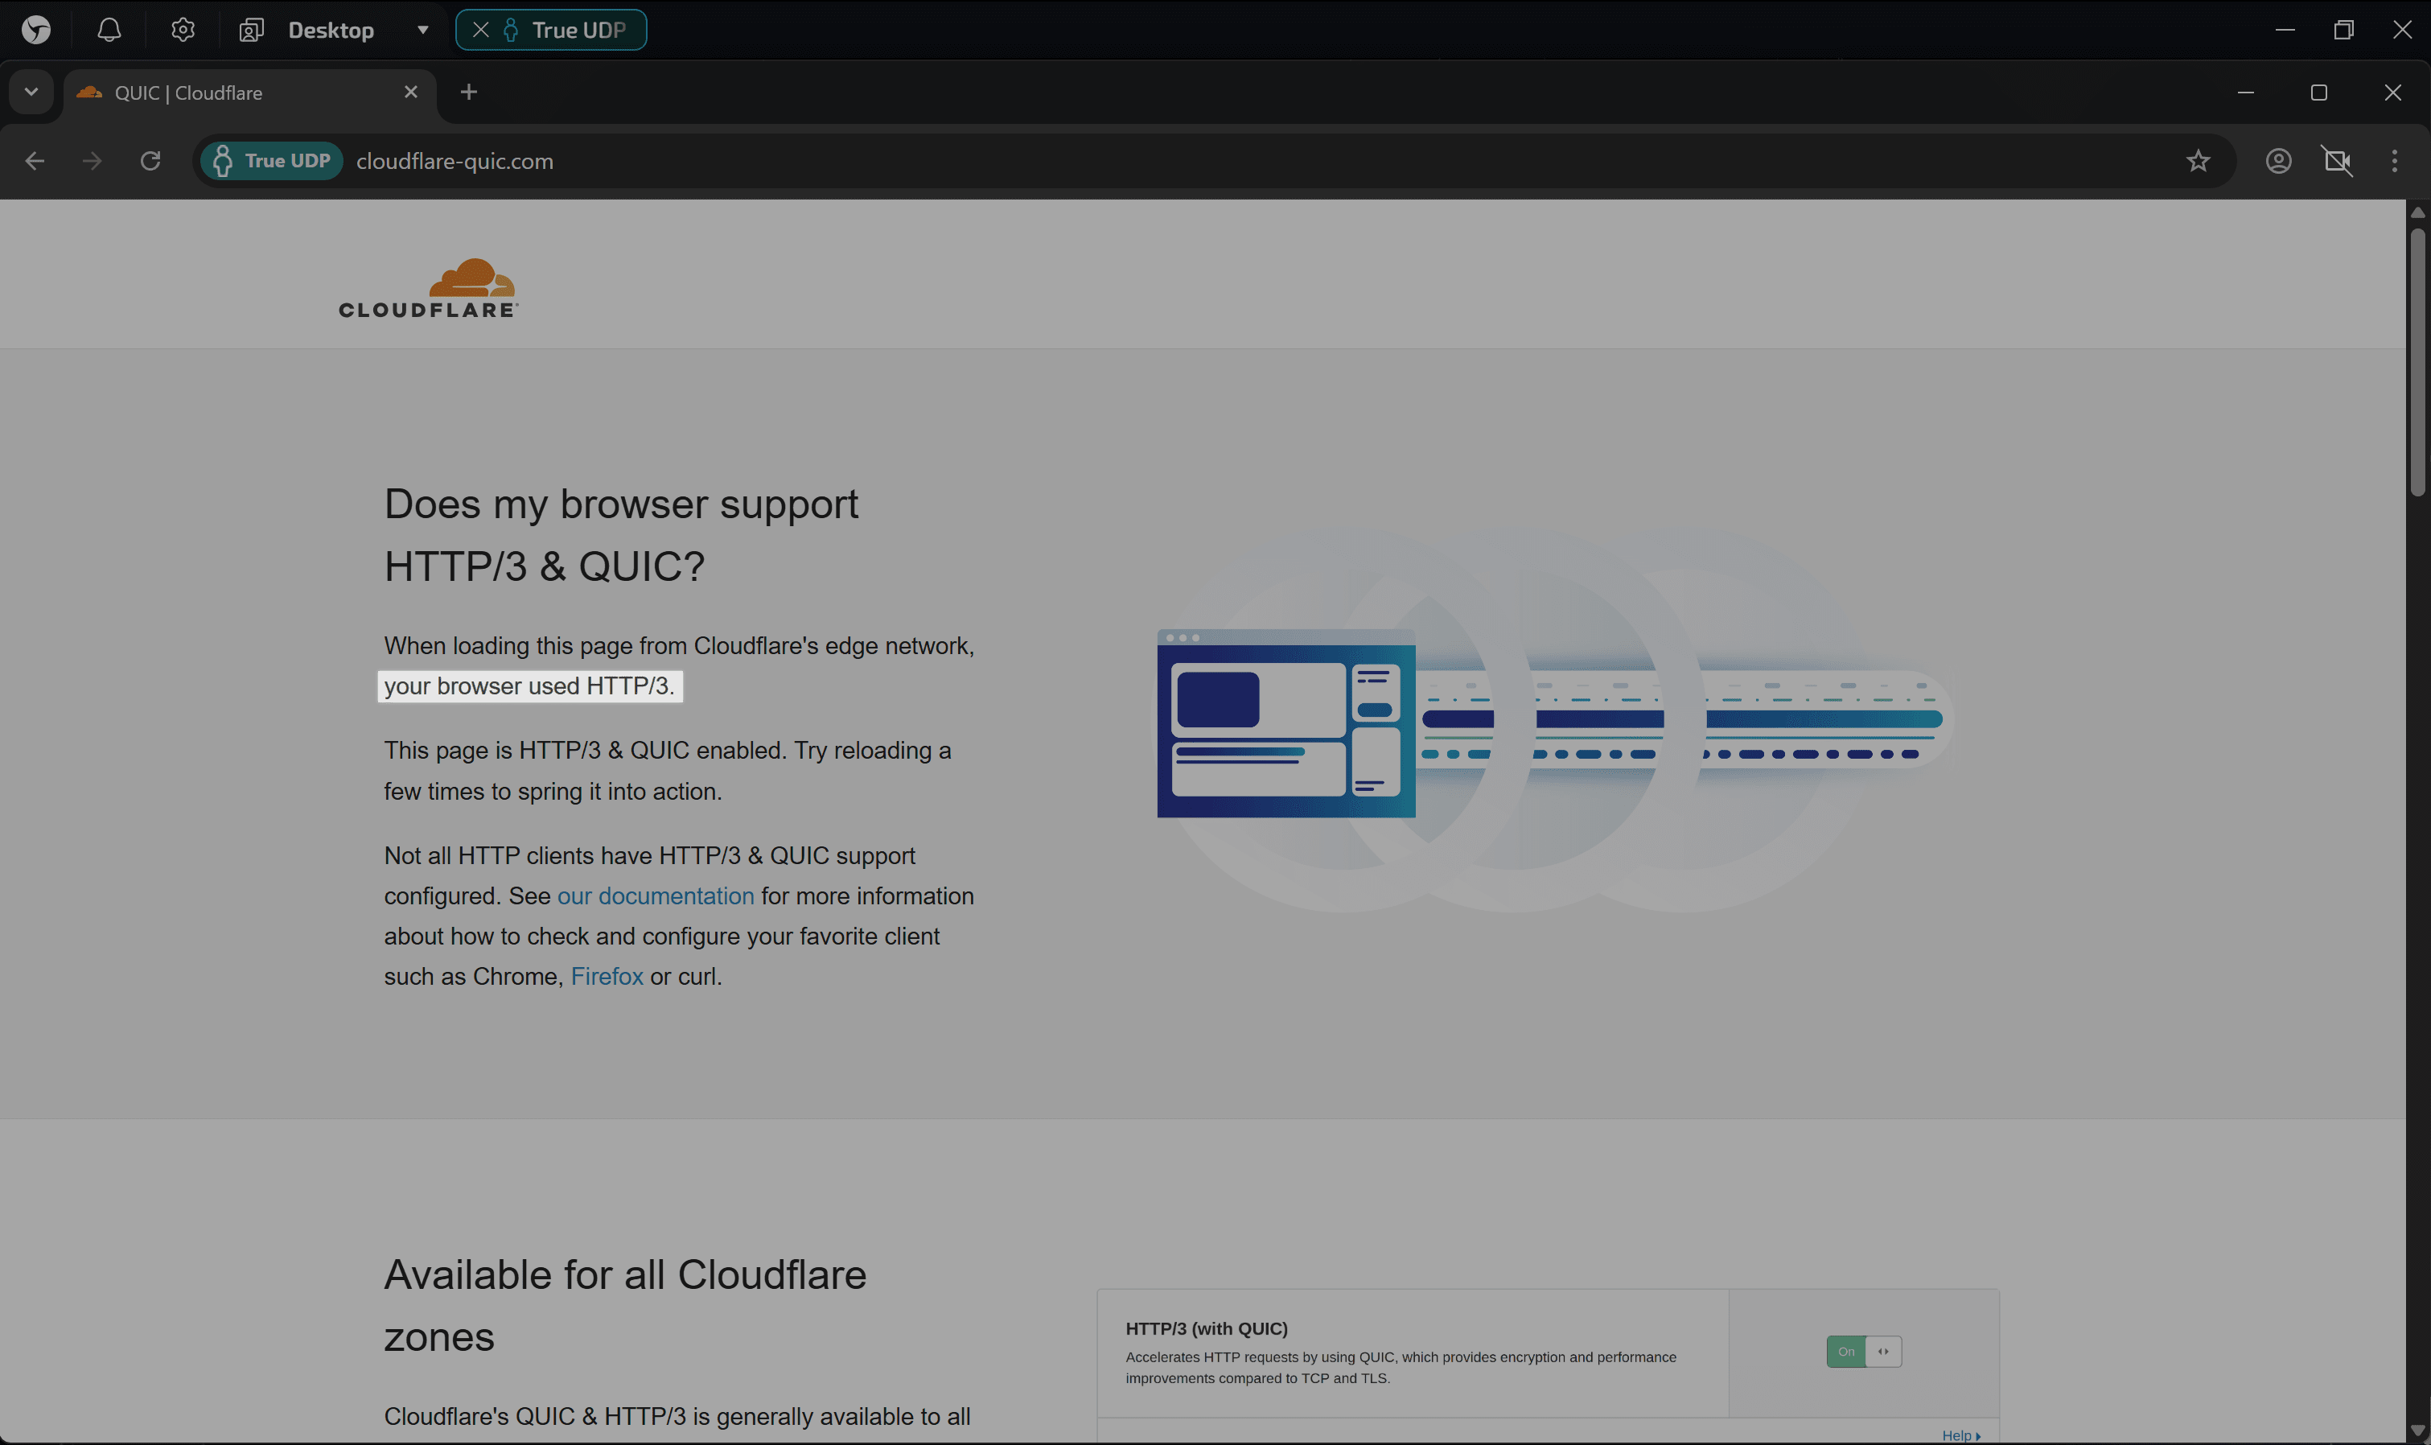Open the 'our documentation' link
2431x1445 pixels.
pos(655,895)
